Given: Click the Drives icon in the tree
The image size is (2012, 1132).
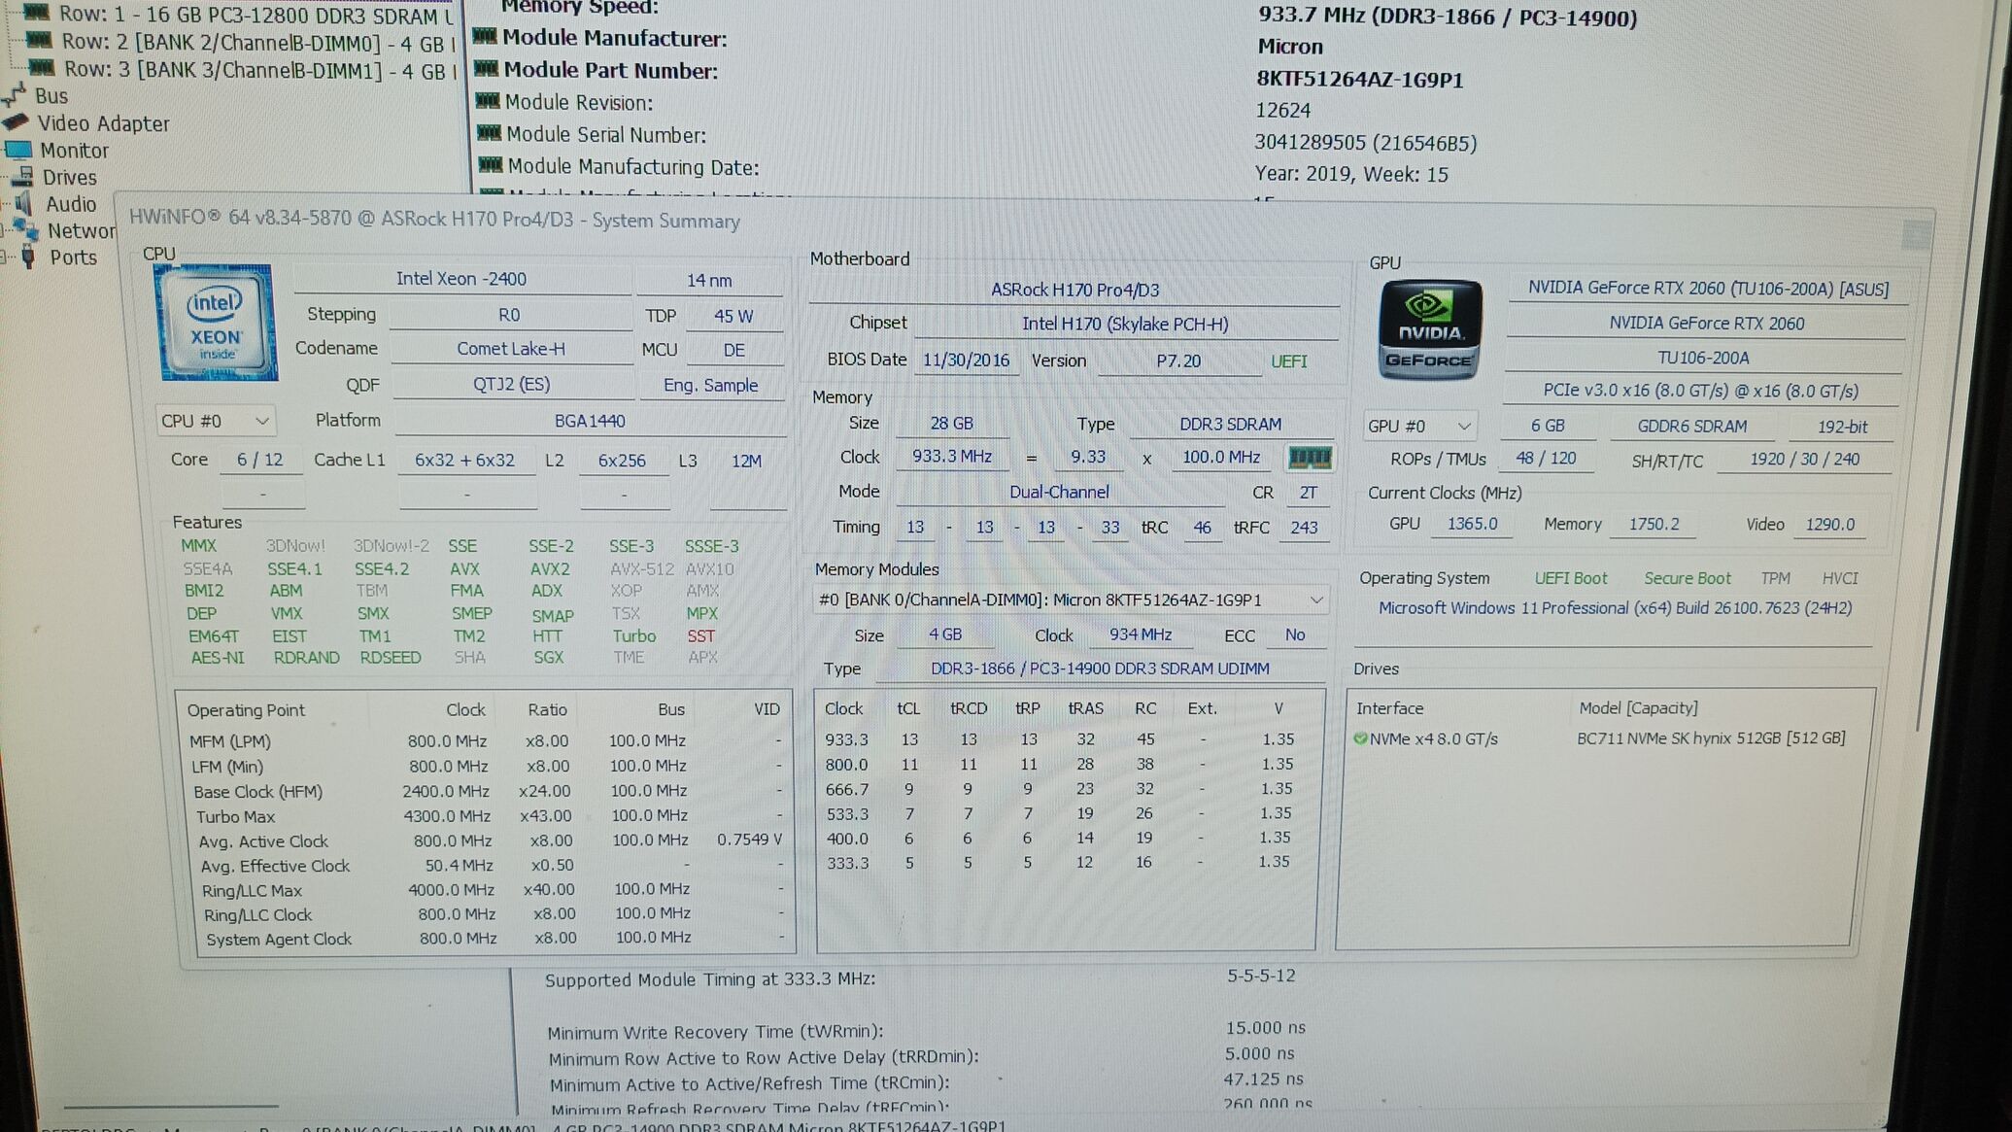Looking at the screenshot, I should point(21,177).
